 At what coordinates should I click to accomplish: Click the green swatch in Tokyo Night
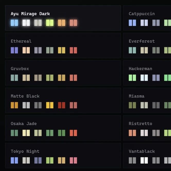tap(50, 160)
